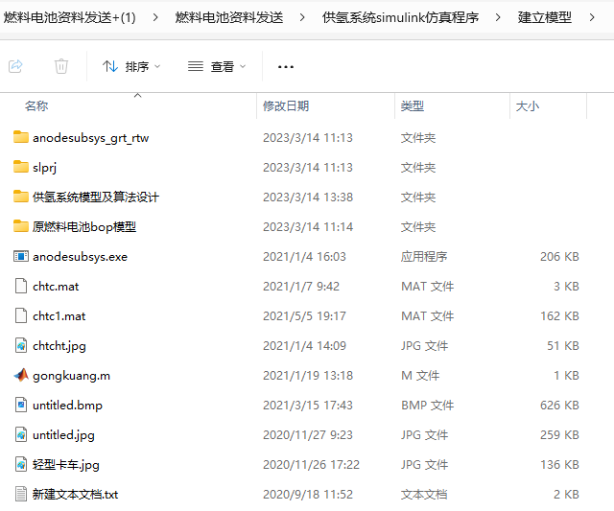Image resolution: width=614 pixels, height=511 pixels.
Task: Select the chtc.mat file icon
Action: pyautogui.click(x=21, y=286)
